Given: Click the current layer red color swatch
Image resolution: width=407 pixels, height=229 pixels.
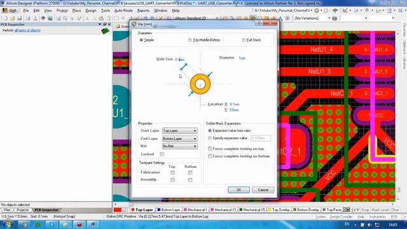Looking at the screenshot, I should point(118,210).
